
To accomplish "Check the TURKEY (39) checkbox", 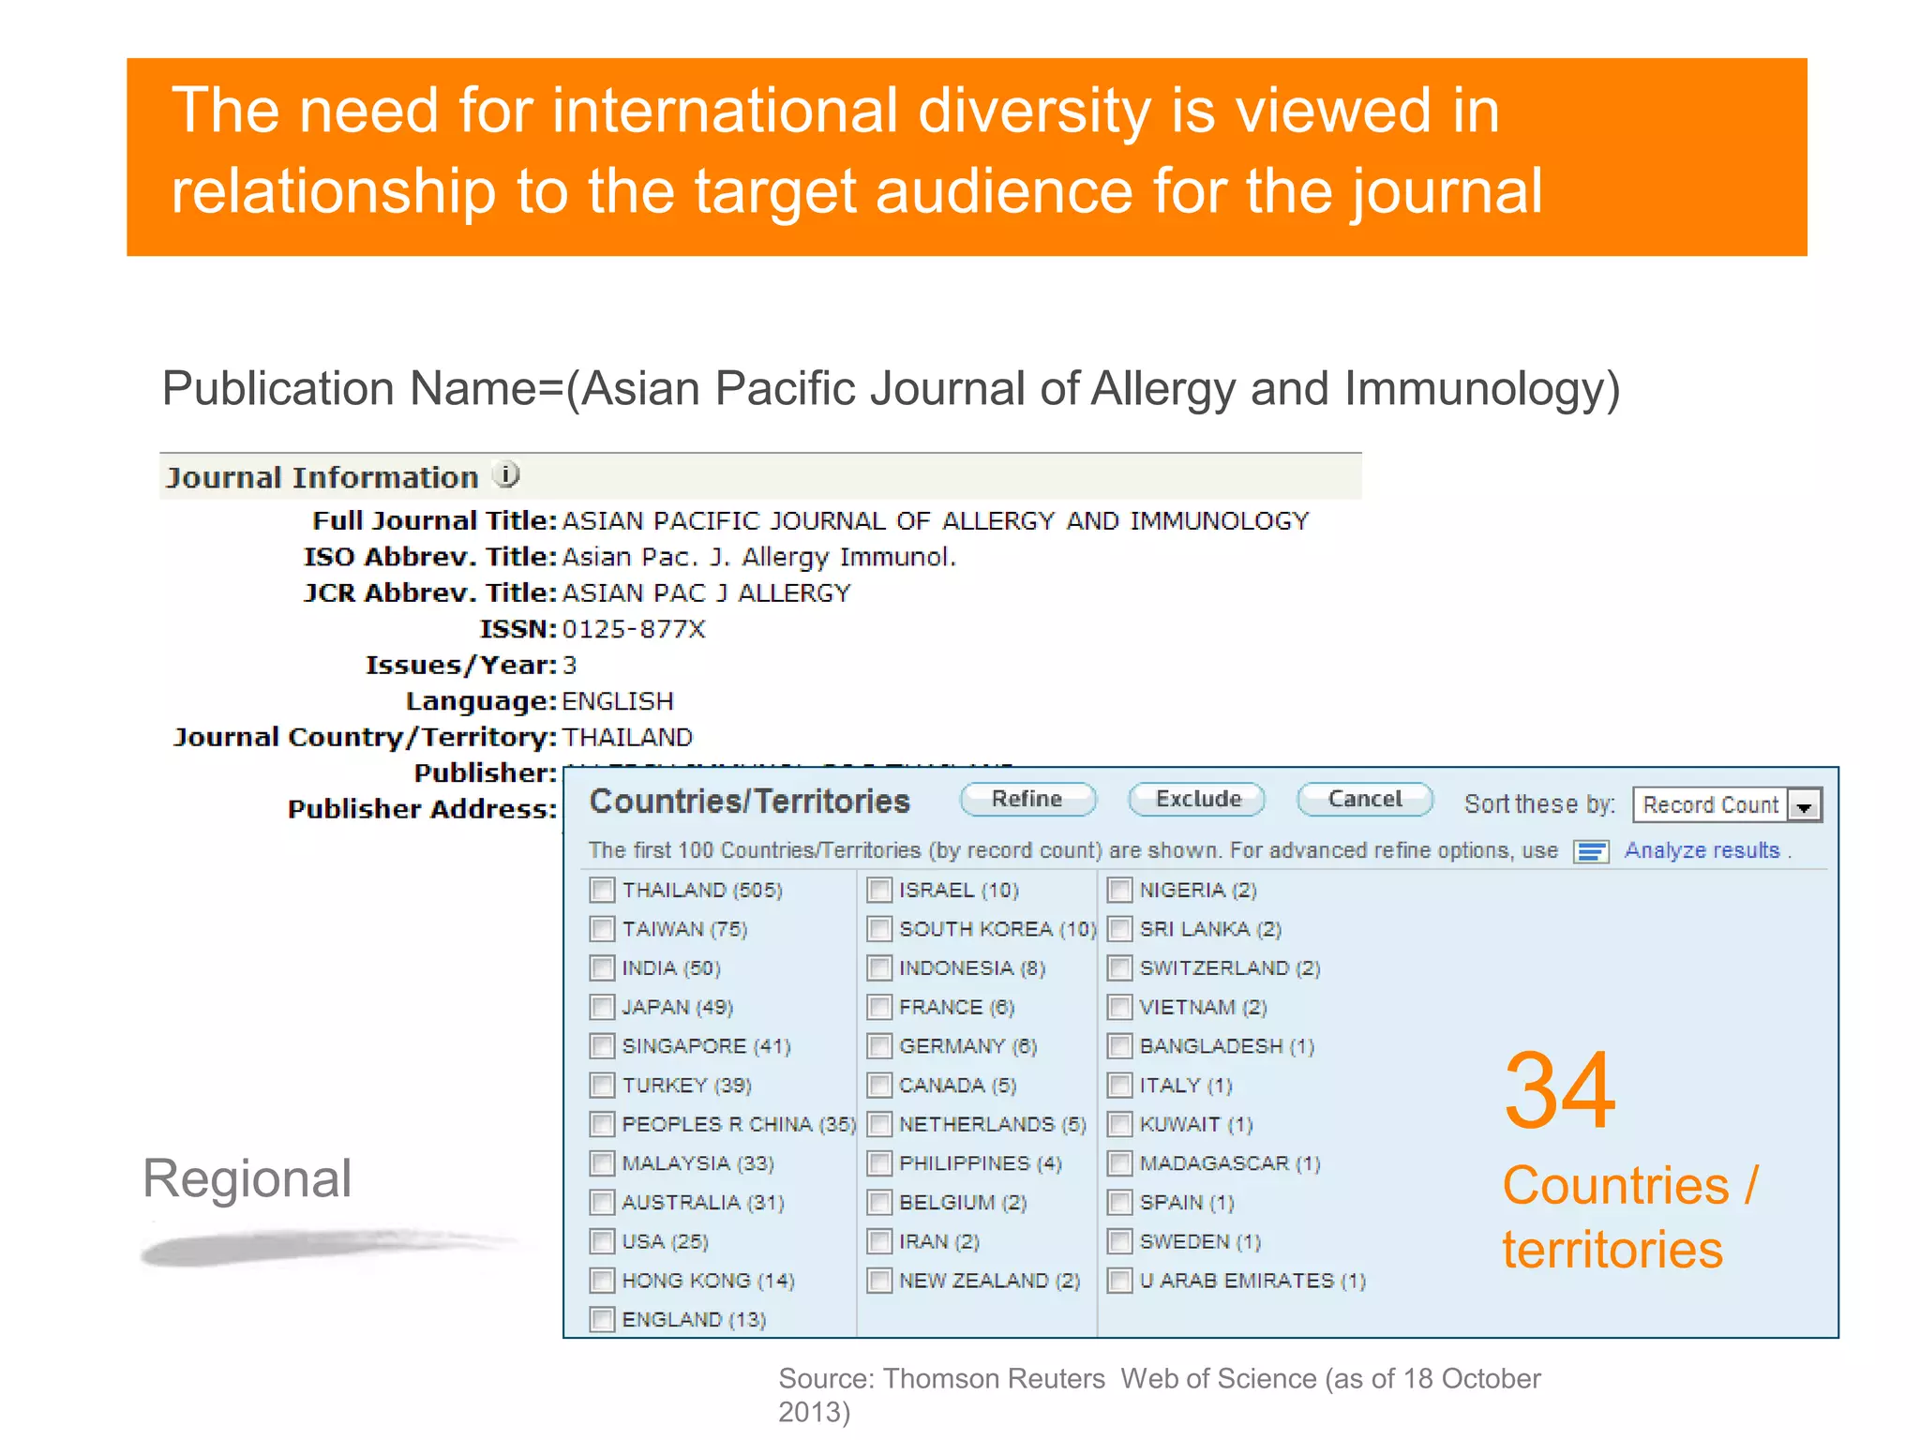I will 602,1086.
